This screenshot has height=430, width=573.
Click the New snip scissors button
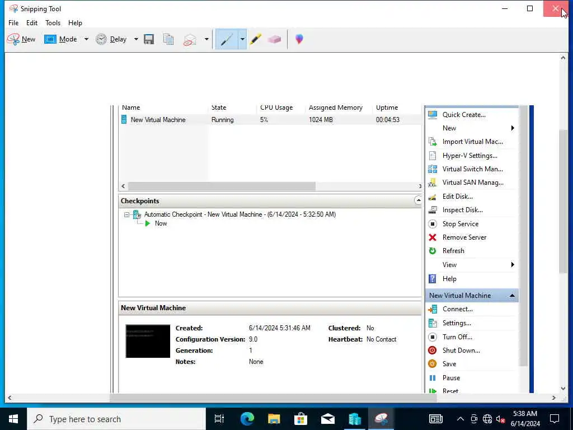(x=21, y=39)
